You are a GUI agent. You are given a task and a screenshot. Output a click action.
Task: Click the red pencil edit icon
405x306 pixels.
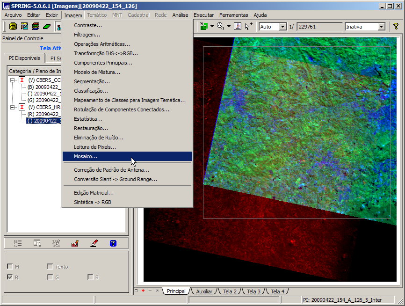94,243
